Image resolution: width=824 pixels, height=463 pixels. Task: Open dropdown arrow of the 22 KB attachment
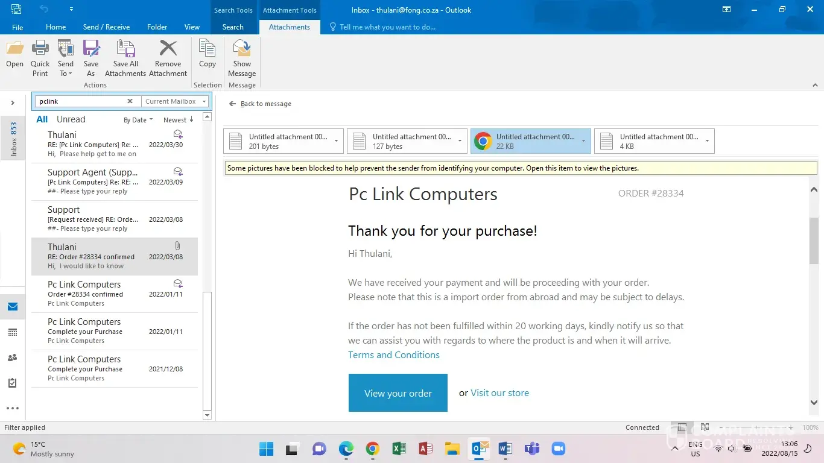pyautogui.click(x=584, y=141)
